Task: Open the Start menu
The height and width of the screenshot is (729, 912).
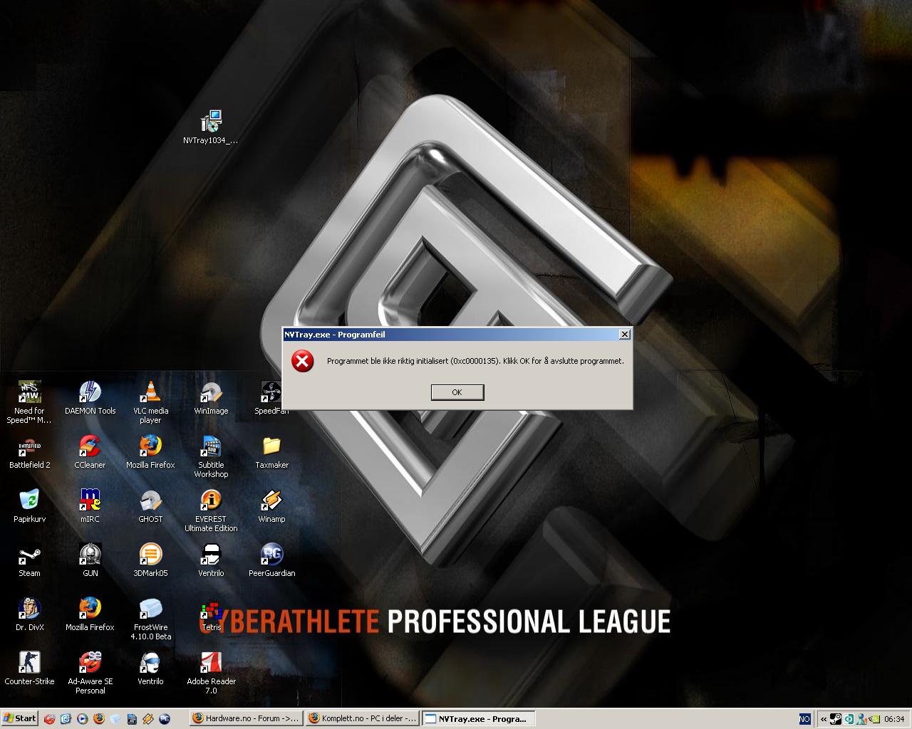Action: 20,718
